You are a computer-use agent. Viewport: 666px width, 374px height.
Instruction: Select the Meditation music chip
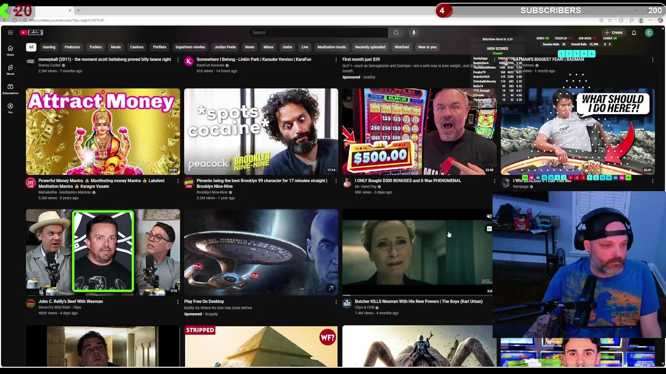[x=331, y=47]
